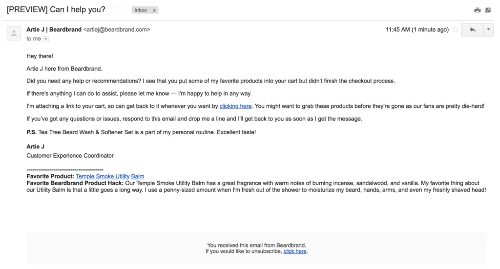This screenshot has height=269, width=500.
Task: Open the Temple Smoke Utility Balm link
Action: (x=110, y=176)
